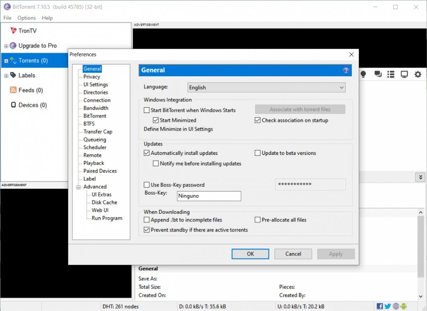Expand the Torrents (0) sidebar node

[6, 61]
